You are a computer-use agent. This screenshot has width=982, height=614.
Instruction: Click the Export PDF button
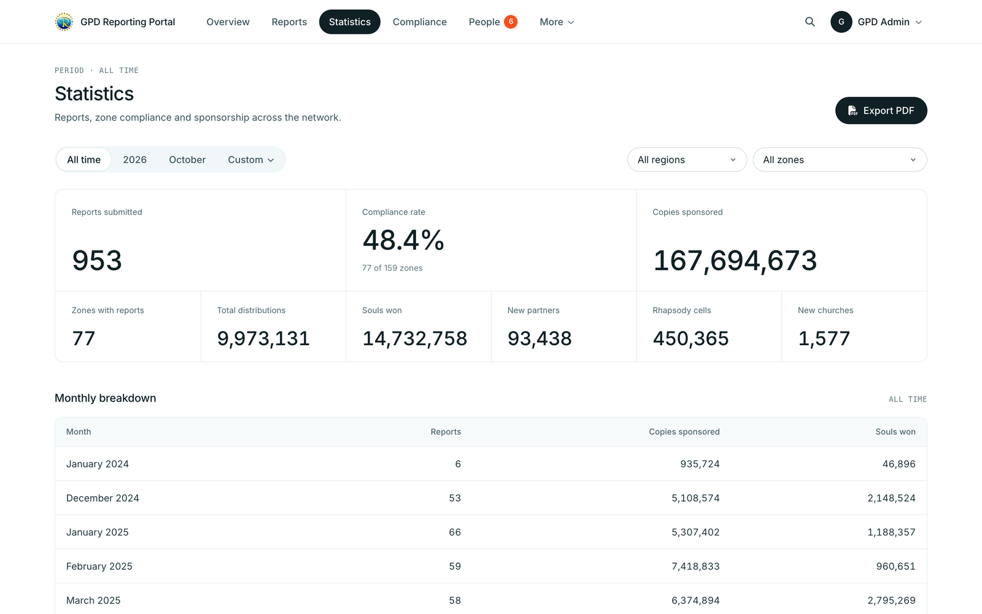click(881, 111)
